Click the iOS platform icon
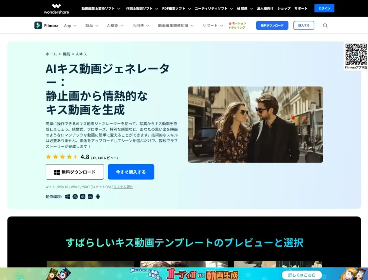The height and width of the screenshot is (280, 368). point(90,197)
